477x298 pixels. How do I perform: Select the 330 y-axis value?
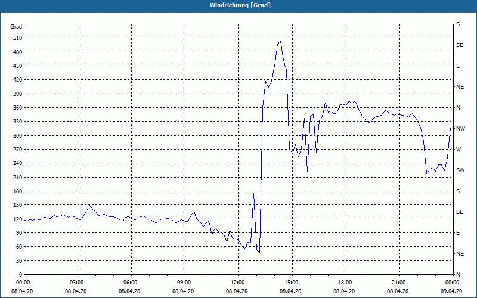click(x=18, y=122)
